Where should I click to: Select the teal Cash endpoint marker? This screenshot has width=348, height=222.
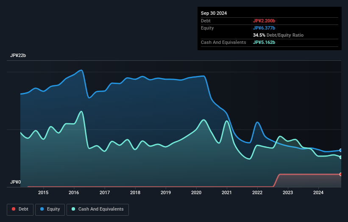pyautogui.click(x=341, y=157)
